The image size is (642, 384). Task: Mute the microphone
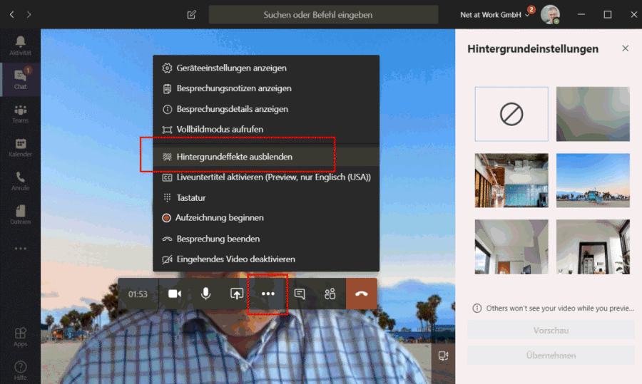206,294
